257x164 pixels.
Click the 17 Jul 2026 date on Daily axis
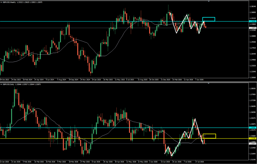tap(200, 162)
